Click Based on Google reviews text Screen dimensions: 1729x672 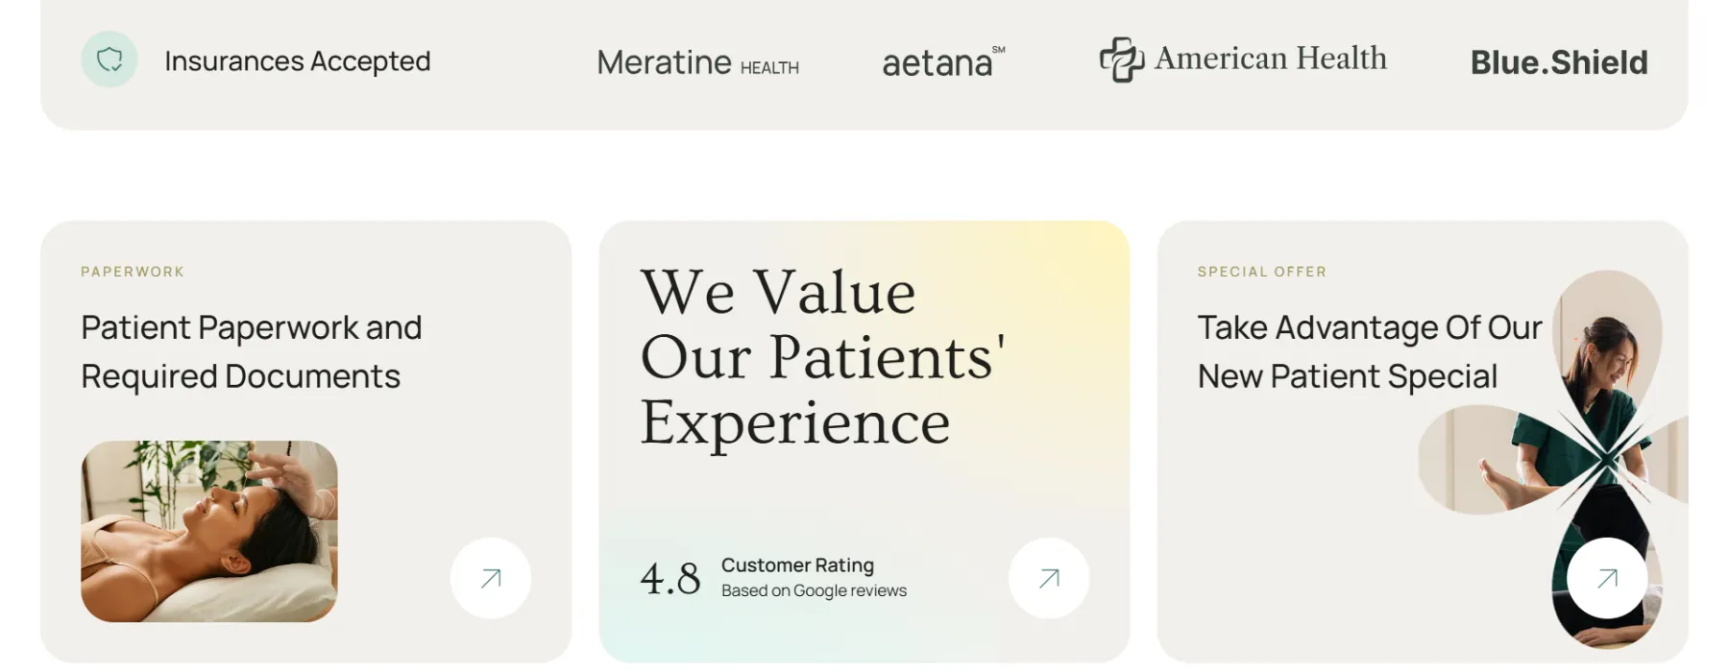pos(814,590)
